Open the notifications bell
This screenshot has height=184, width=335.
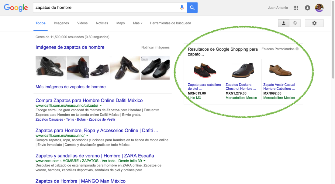(307, 8)
